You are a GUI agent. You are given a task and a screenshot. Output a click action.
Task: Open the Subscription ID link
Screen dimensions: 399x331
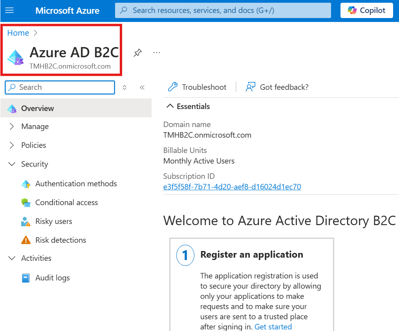(232, 187)
